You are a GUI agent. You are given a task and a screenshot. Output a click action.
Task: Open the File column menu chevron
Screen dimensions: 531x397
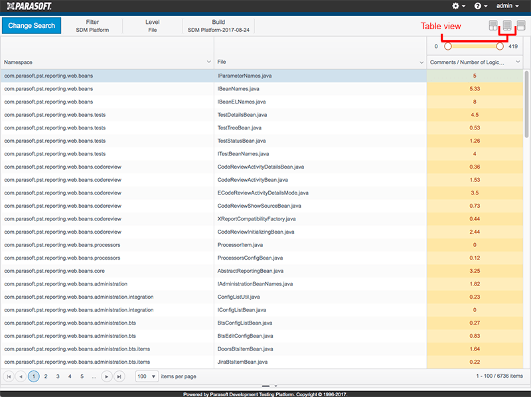pyautogui.click(x=421, y=62)
